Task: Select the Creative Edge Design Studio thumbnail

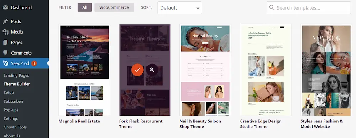Action: coord(266,70)
